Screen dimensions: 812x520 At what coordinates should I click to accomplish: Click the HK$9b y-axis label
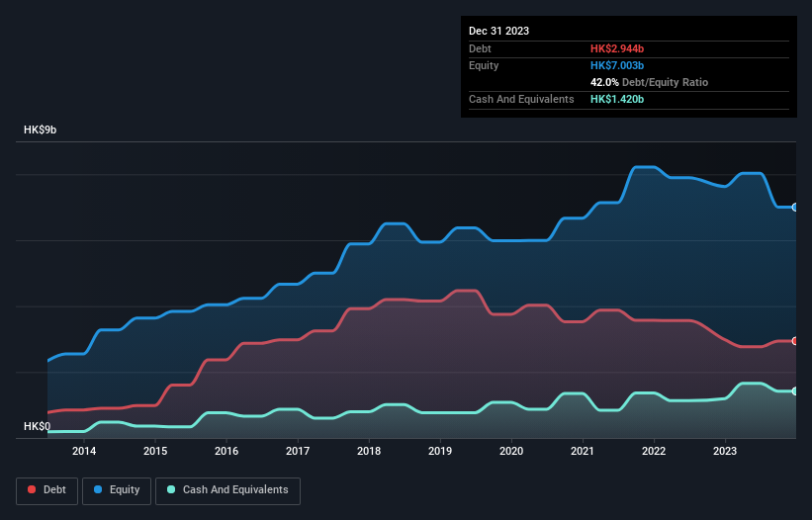tap(40, 130)
